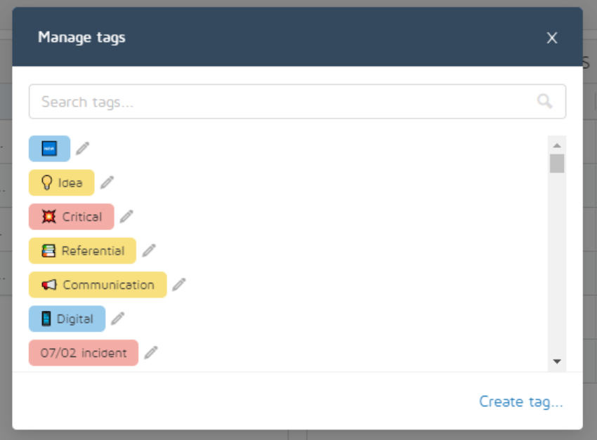The width and height of the screenshot is (597, 440).
Task: Select the yellow Idea tag pill
Action: pyautogui.click(x=61, y=182)
